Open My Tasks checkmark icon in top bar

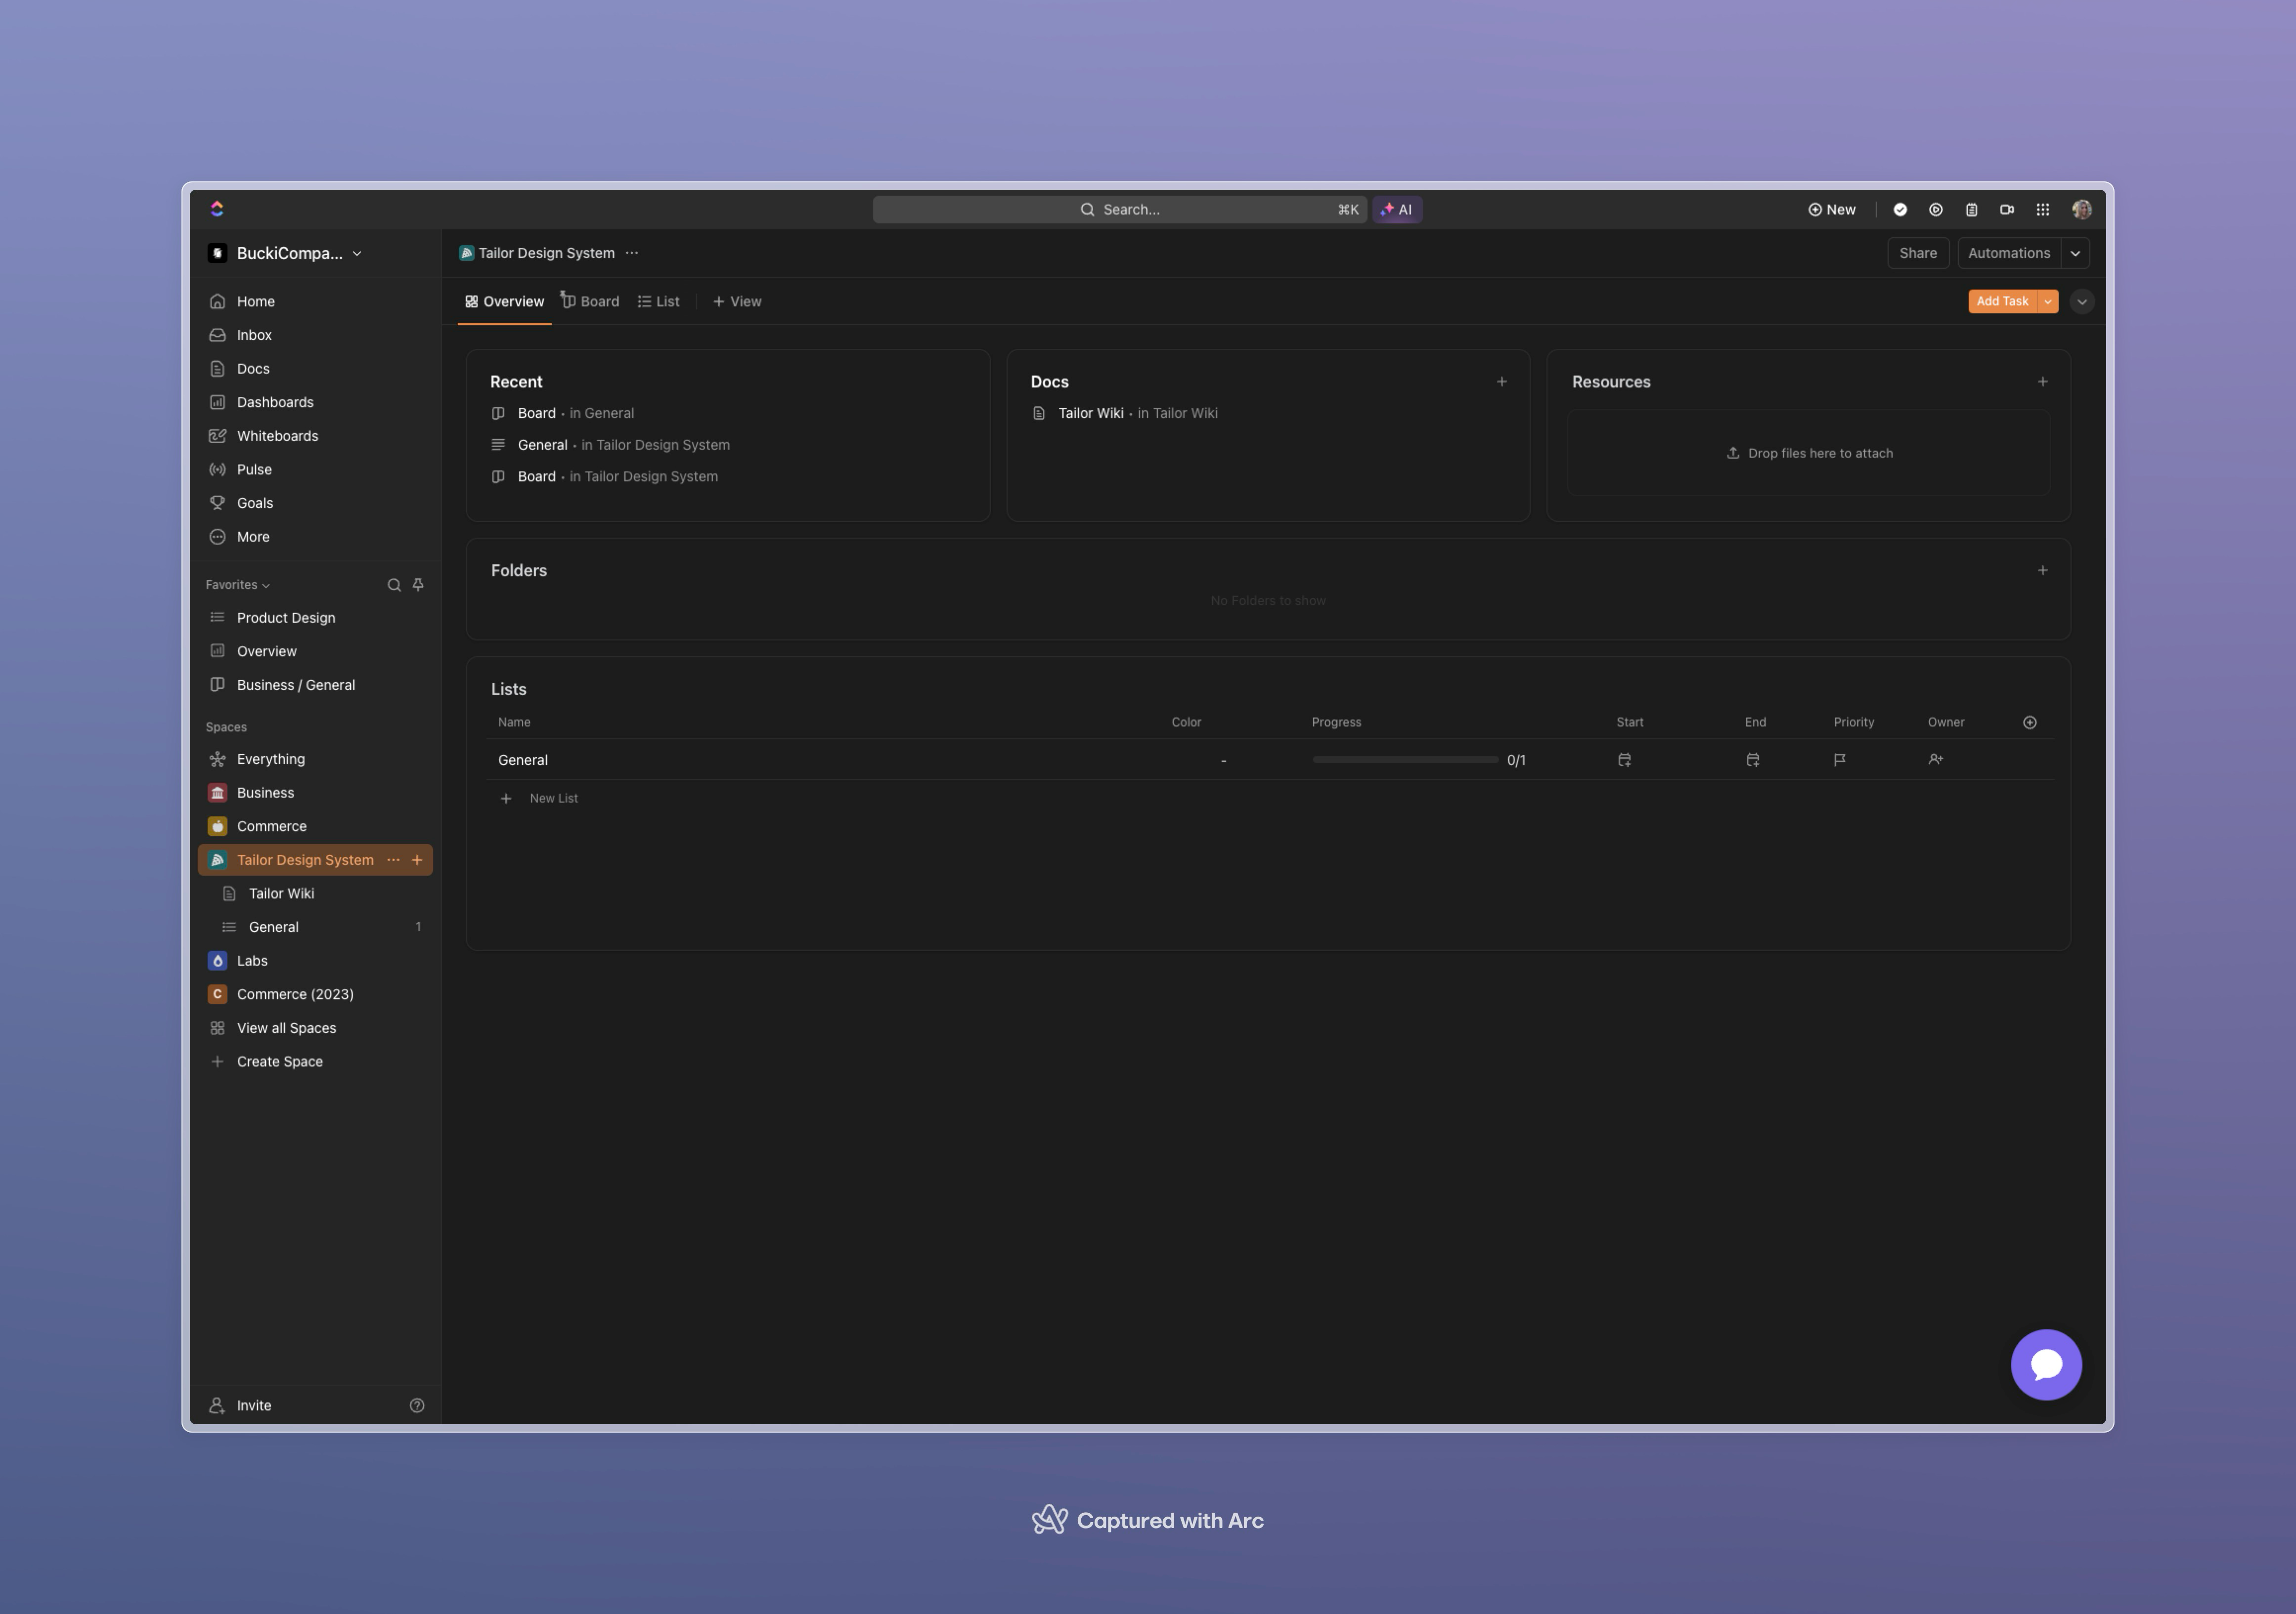point(1900,210)
